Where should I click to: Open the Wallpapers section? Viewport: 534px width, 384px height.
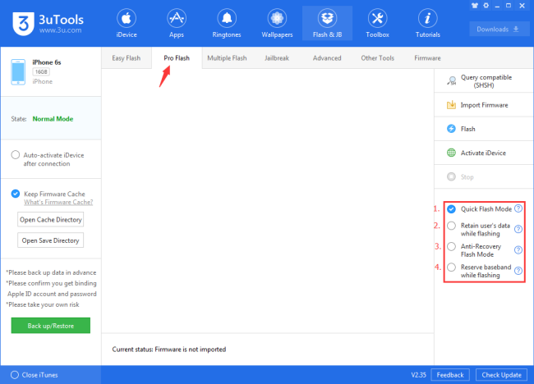(x=277, y=24)
